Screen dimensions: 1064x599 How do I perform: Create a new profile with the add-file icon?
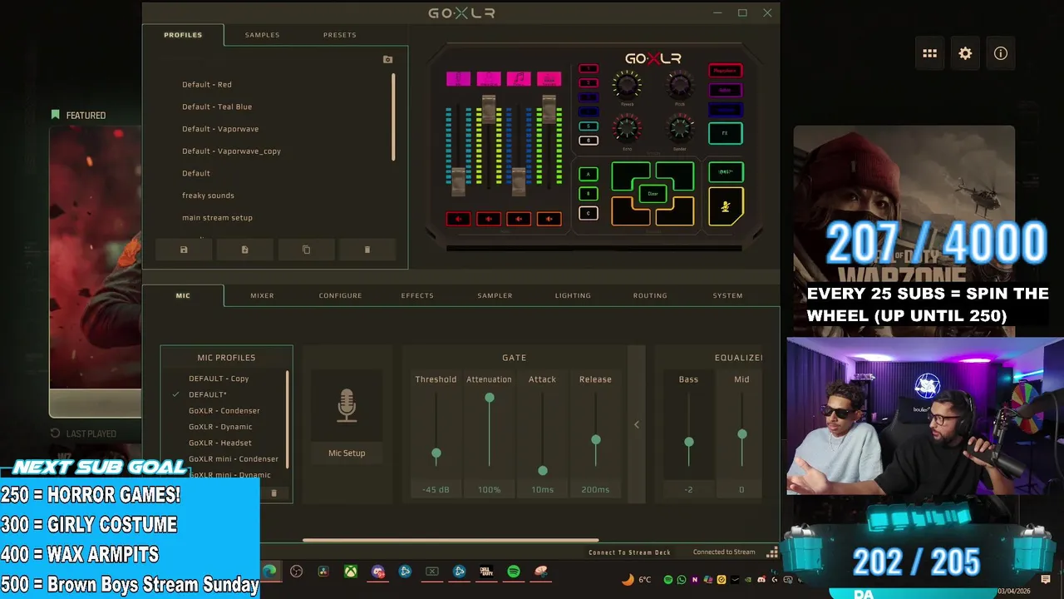tap(244, 250)
